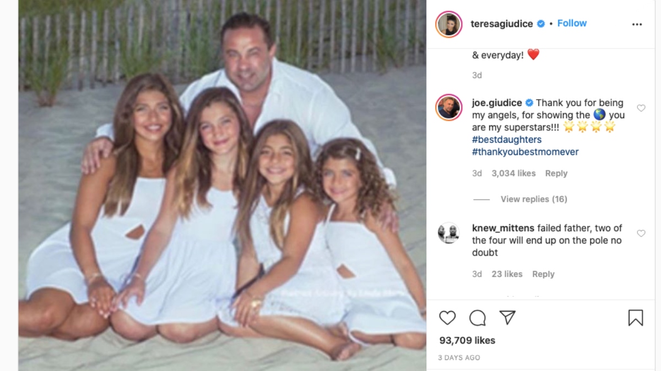The width and height of the screenshot is (661, 371).
Task: Share the post via paper plane icon
Action: [x=507, y=318]
